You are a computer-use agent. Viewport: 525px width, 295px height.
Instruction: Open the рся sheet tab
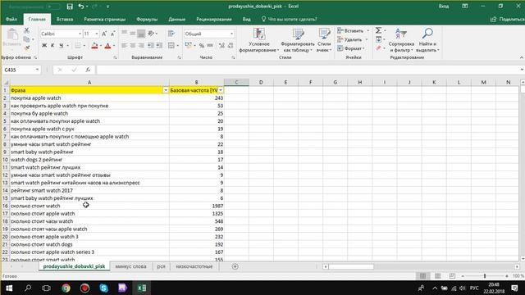pos(161,266)
